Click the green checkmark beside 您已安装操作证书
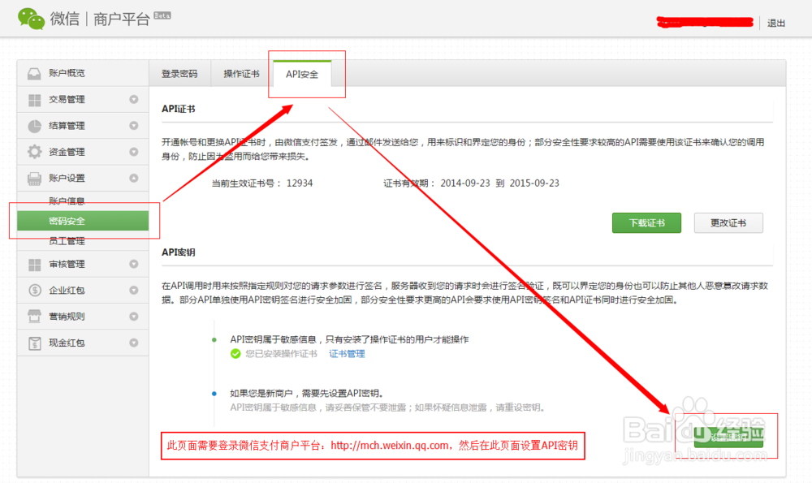Image resolution: width=812 pixels, height=483 pixels. (235, 354)
